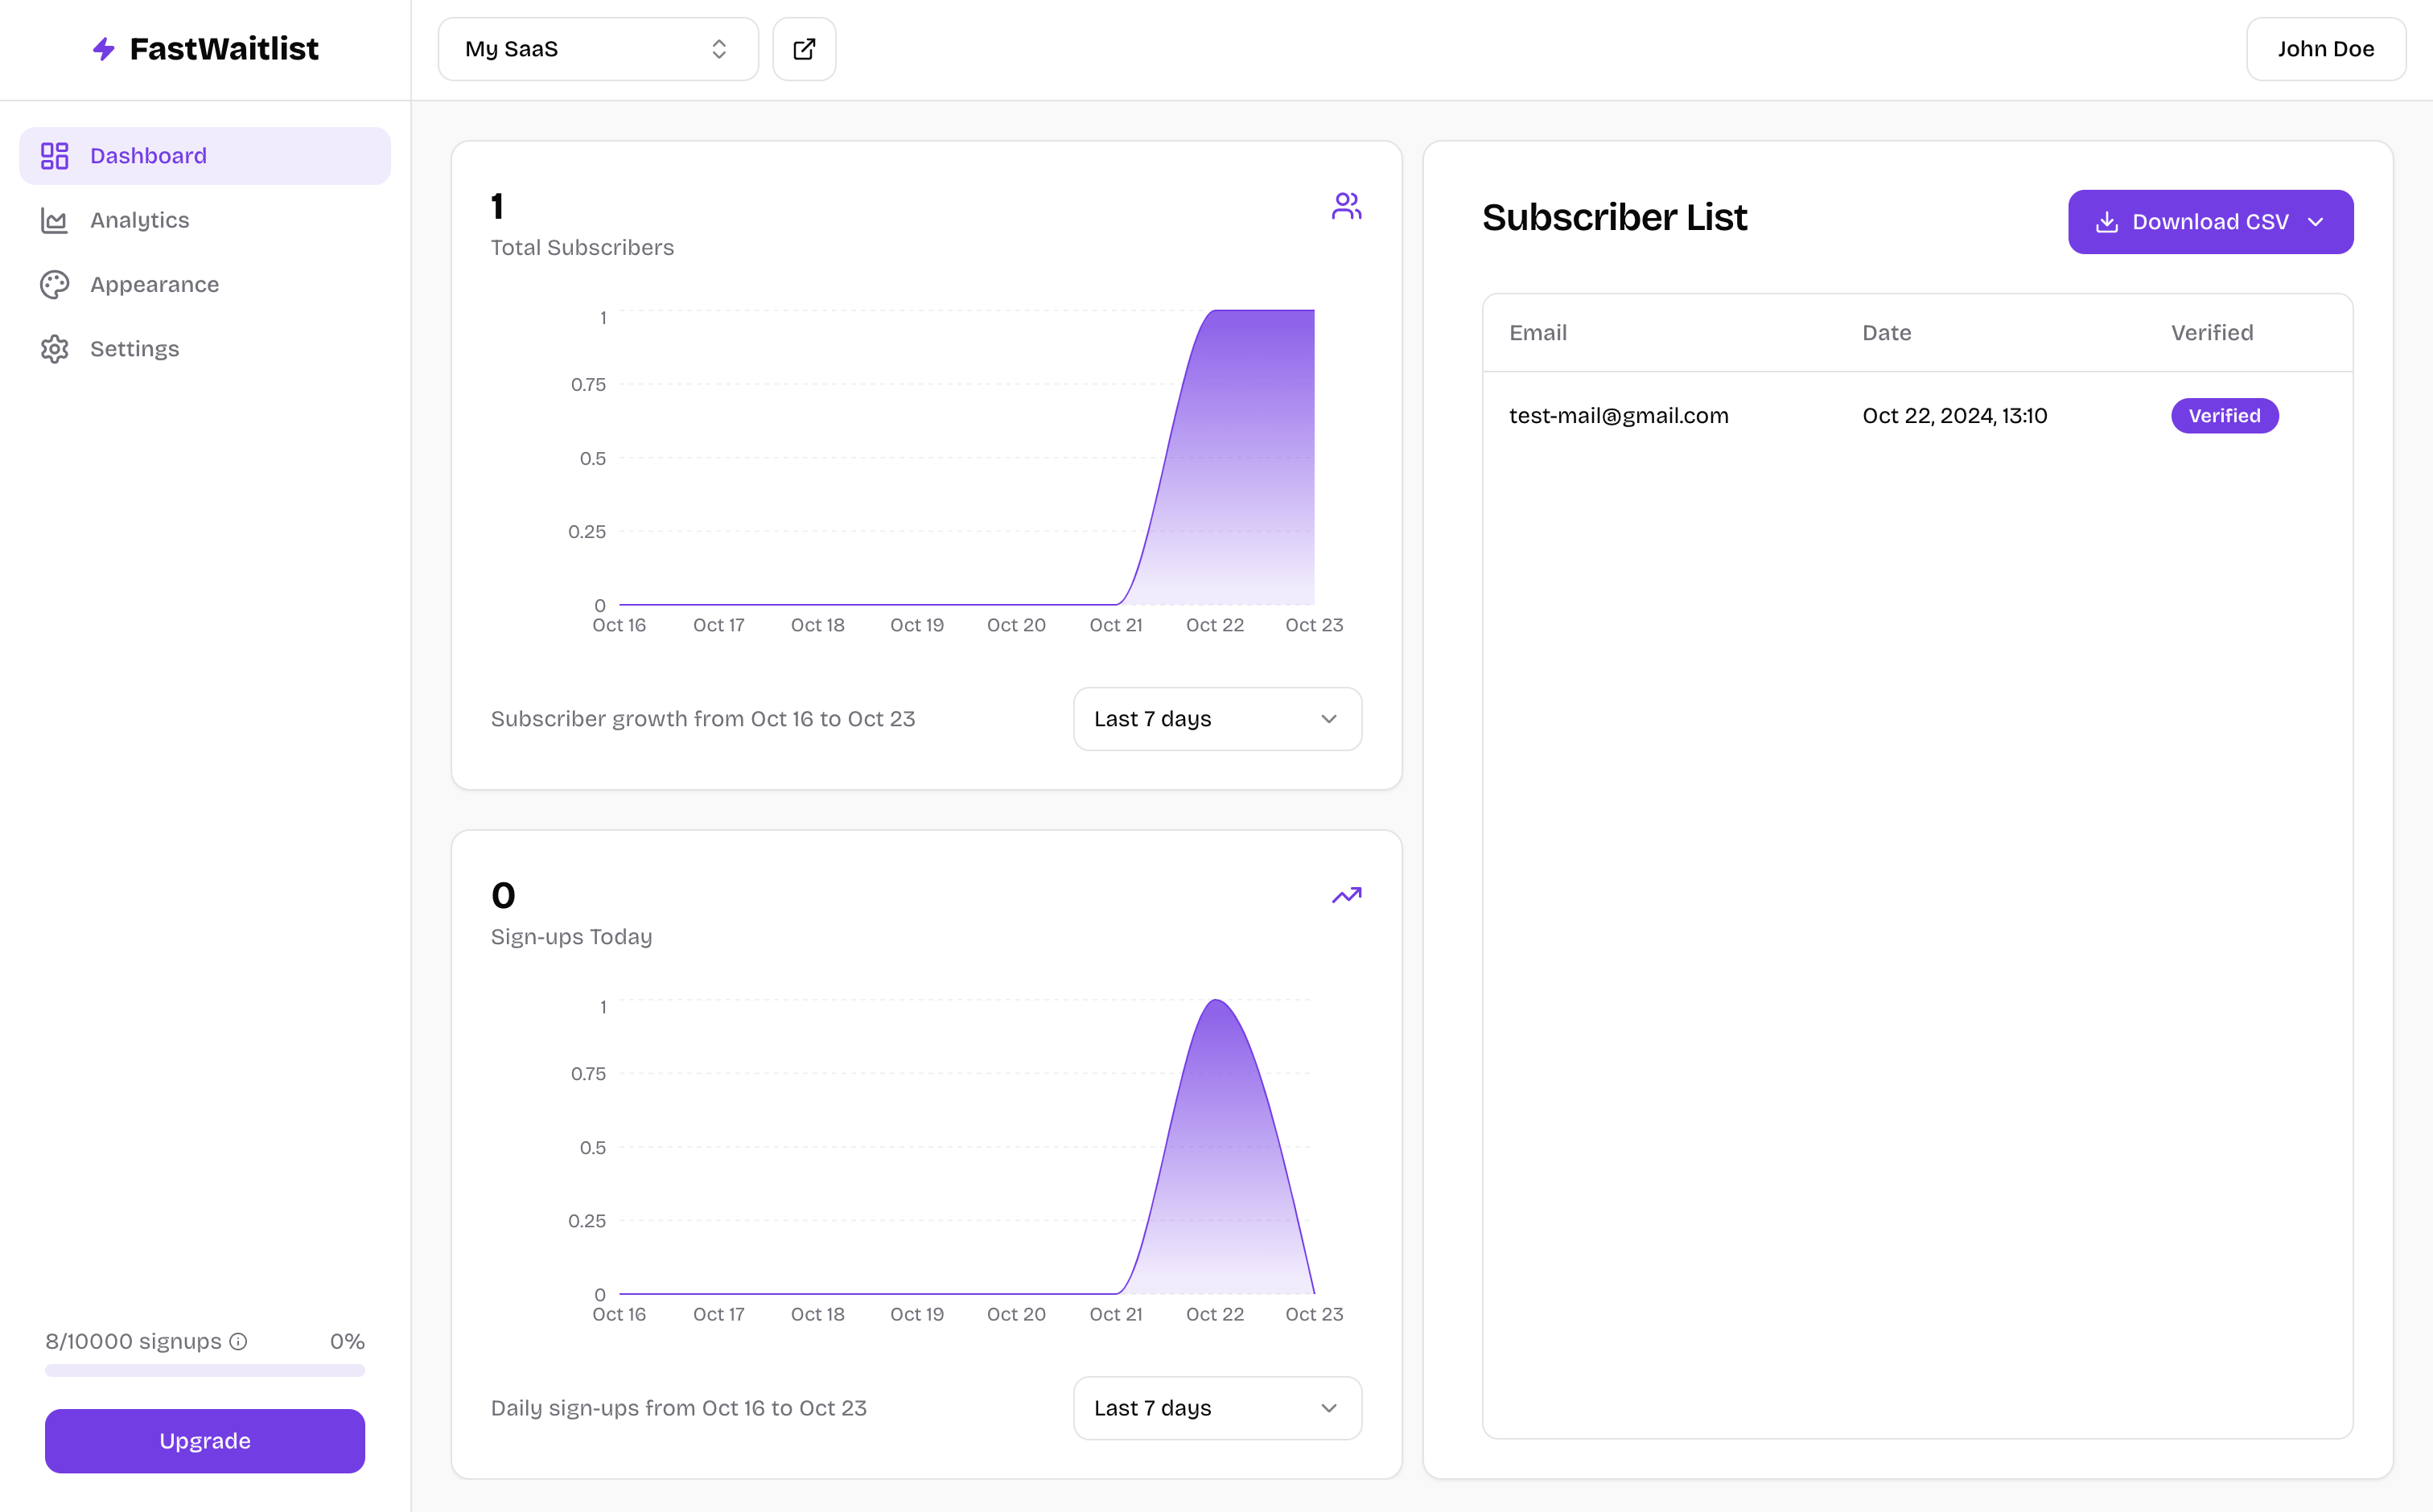Click the Sign-ups Today trend arrow icon

click(1345, 895)
